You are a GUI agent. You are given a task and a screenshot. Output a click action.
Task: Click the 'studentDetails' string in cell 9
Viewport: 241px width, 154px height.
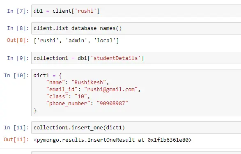[116, 58]
